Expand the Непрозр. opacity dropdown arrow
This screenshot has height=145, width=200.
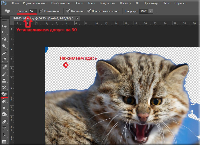coord(151,12)
